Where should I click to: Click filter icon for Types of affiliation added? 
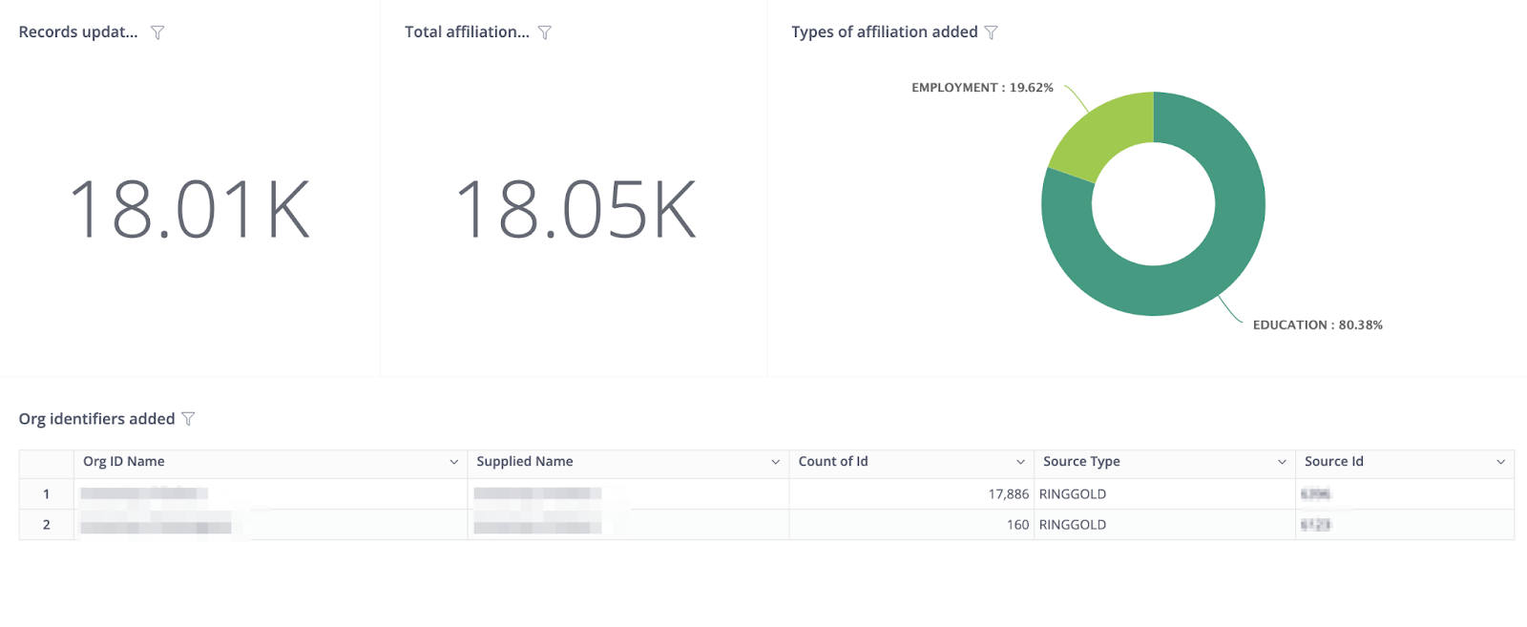tap(992, 32)
